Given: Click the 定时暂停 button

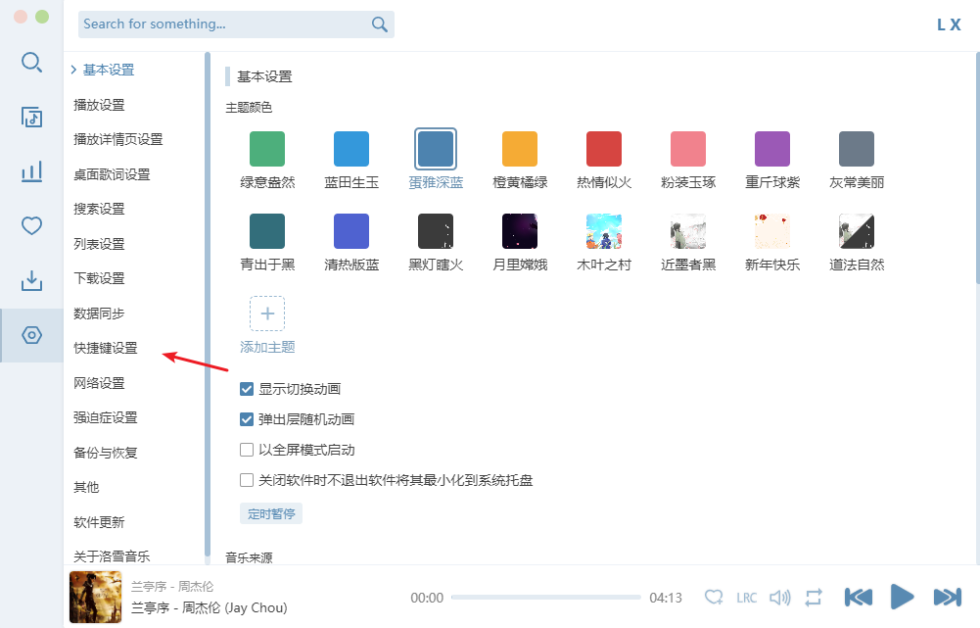Looking at the screenshot, I should pos(271,513).
